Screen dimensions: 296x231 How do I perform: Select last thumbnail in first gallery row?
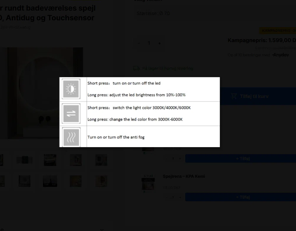[x=101, y=160]
